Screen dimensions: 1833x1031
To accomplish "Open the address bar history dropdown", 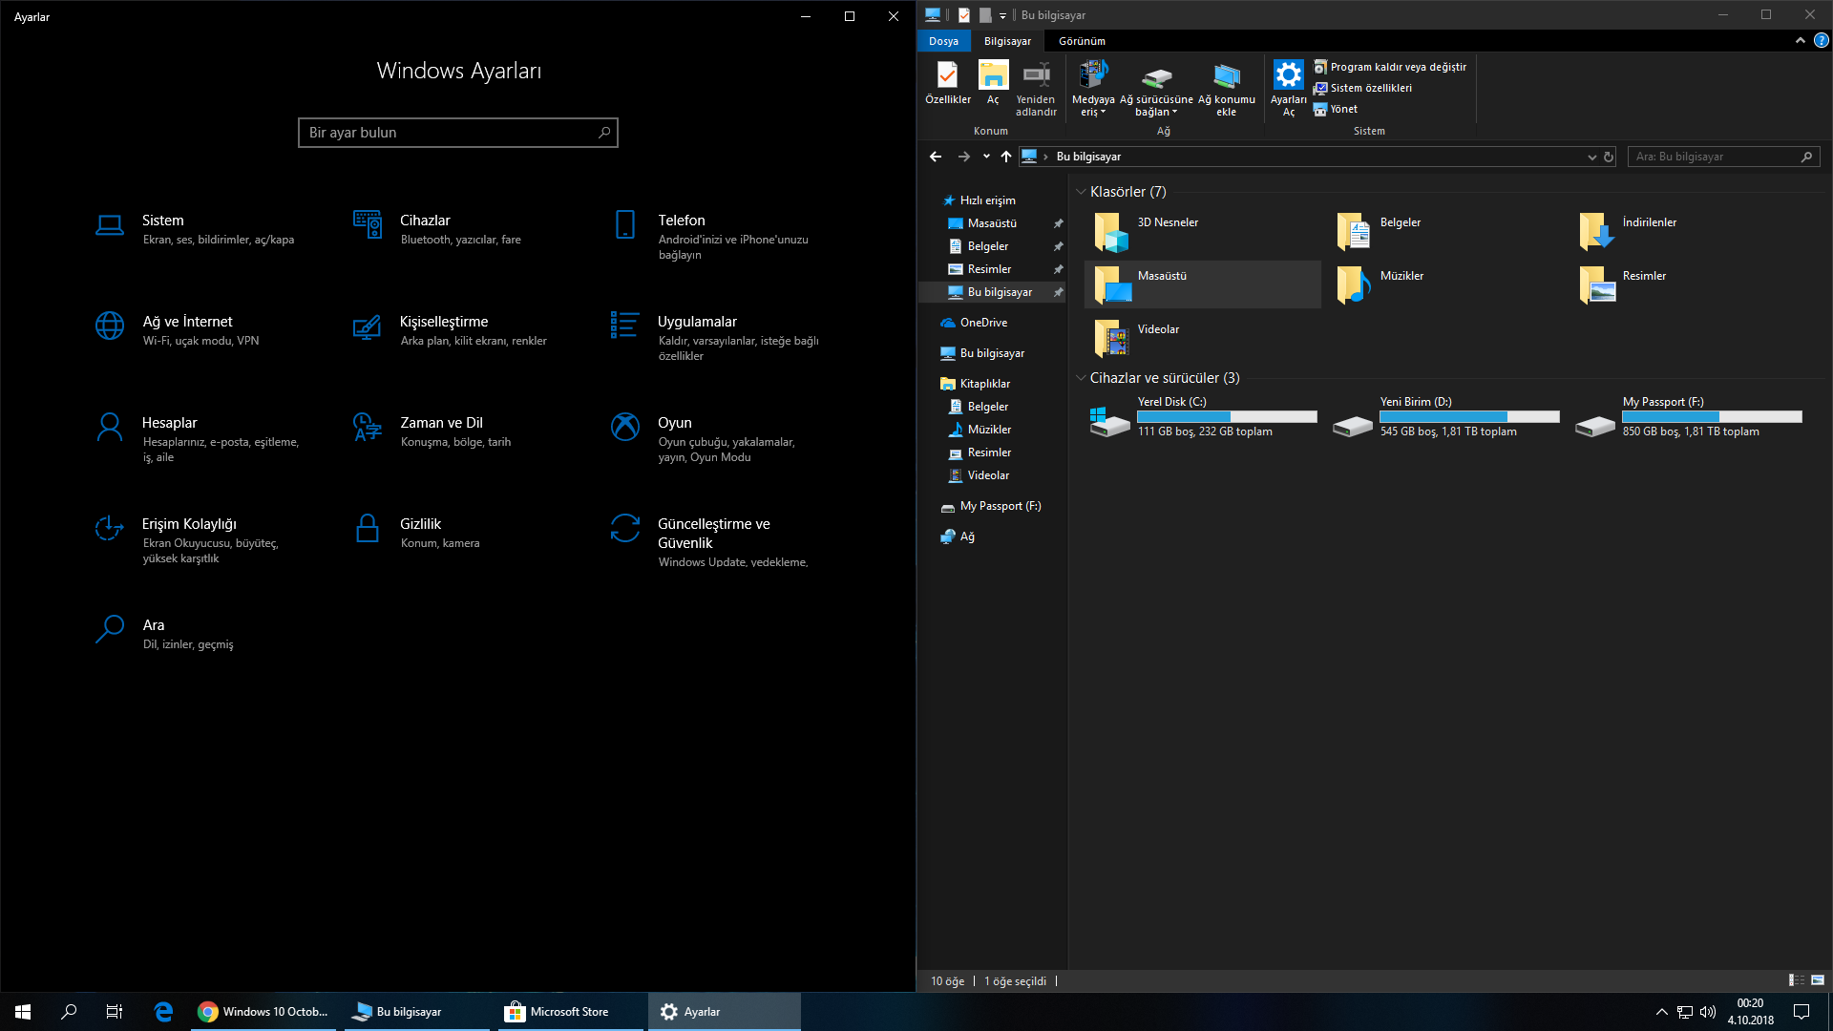I will tap(1591, 157).
